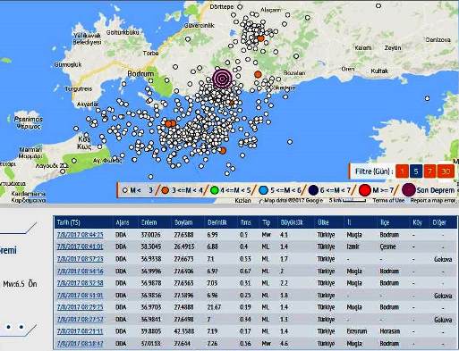Click the red M>=7 legend icon

click(x=364, y=190)
